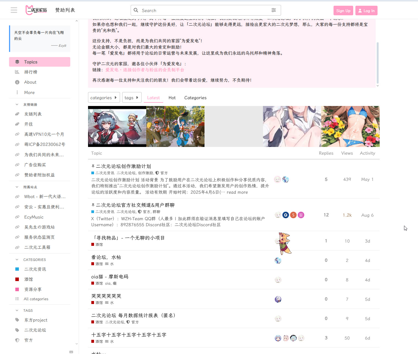Open the street festival banner thumbnail

click(175, 126)
